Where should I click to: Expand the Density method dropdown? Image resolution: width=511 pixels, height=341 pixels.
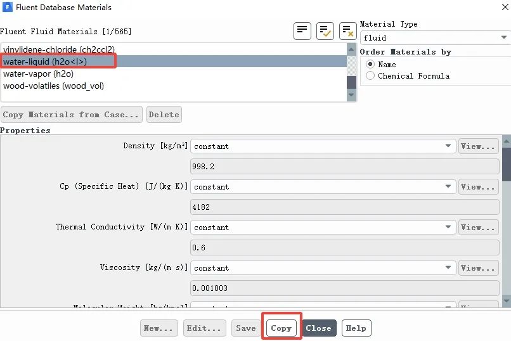323,146
